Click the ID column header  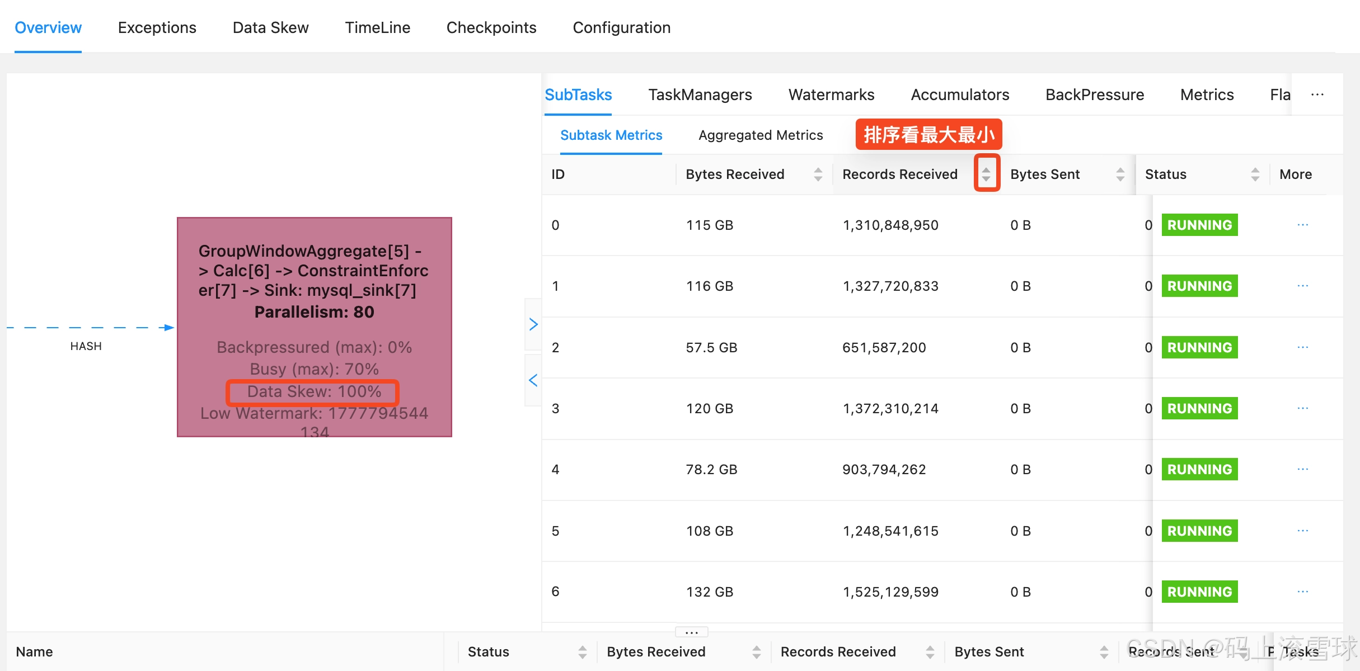[x=558, y=174]
